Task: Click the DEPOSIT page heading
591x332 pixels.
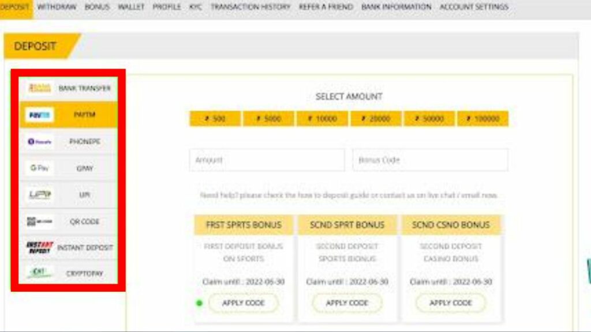Action: (x=35, y=46)
